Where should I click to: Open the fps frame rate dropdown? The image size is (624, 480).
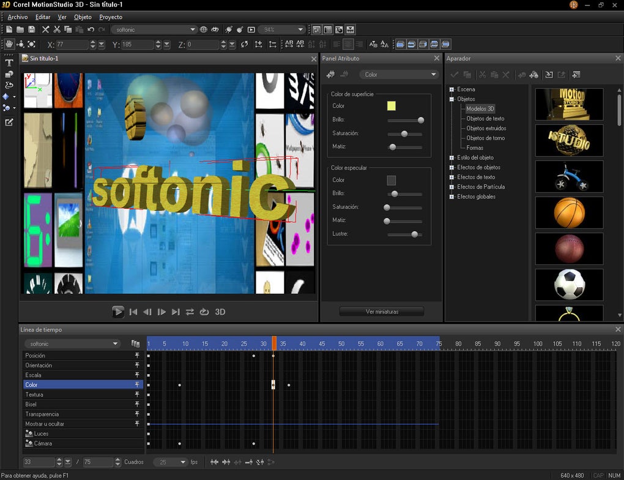[x=171, y=462]
